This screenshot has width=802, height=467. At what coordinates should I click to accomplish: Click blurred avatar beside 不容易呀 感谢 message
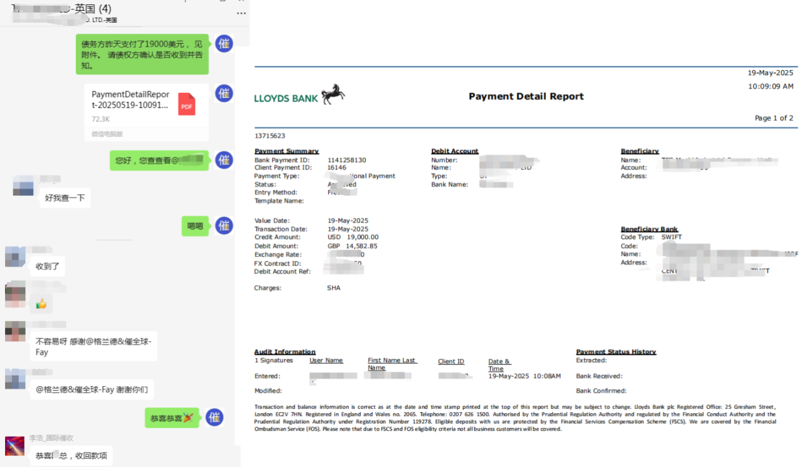click(15, 331)
